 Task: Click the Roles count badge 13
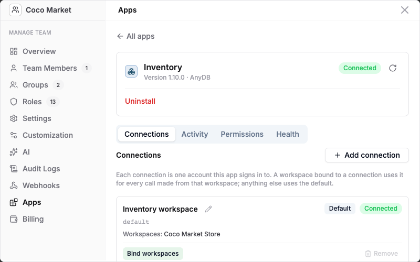tap(53, 102)
